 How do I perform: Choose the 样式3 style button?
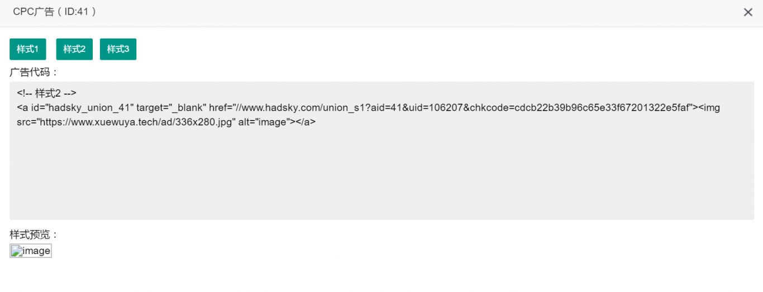[x=118, y=49]
